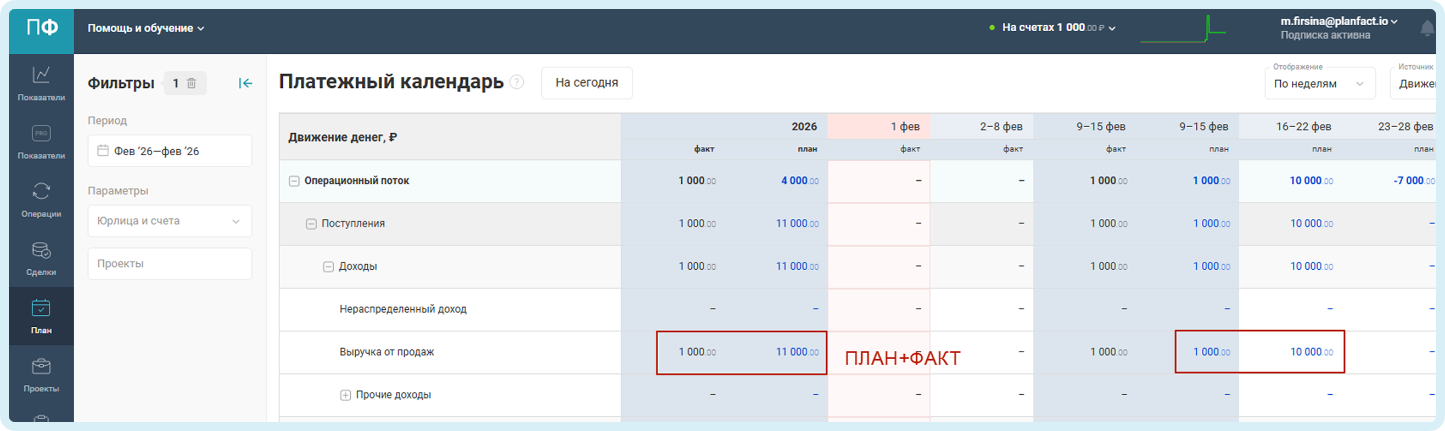1445x431 pixels.
Task: Open Показатели chart icon in sidebar
Action: 41,75
